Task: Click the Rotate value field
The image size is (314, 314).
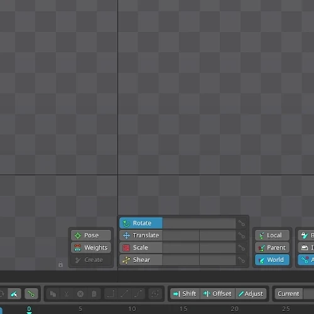Action: [199, 223]
